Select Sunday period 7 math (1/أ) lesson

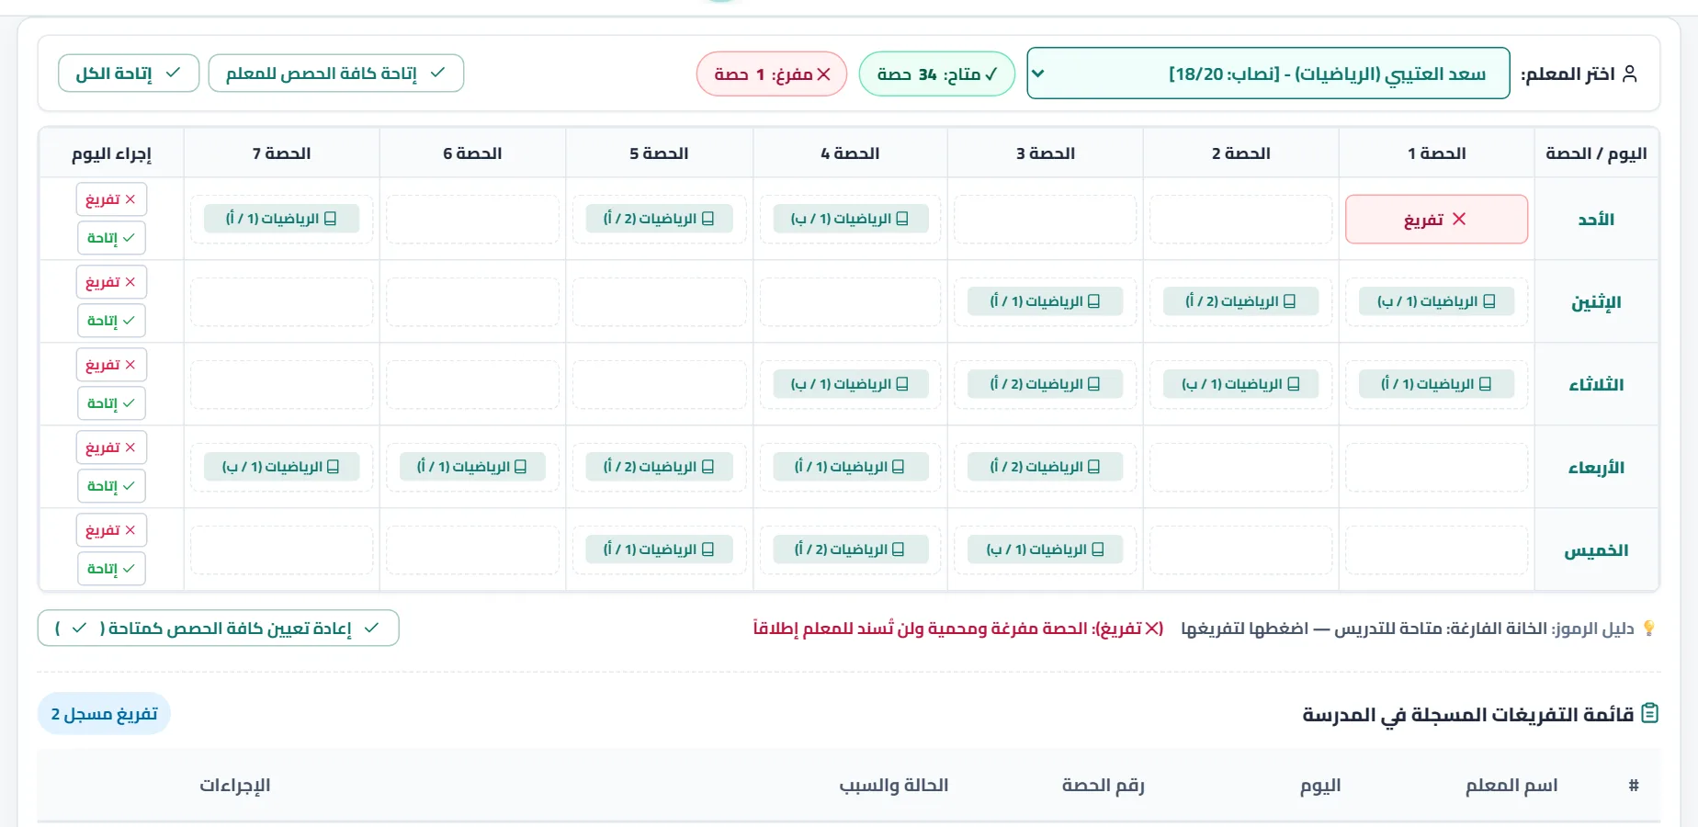(281, 219)
